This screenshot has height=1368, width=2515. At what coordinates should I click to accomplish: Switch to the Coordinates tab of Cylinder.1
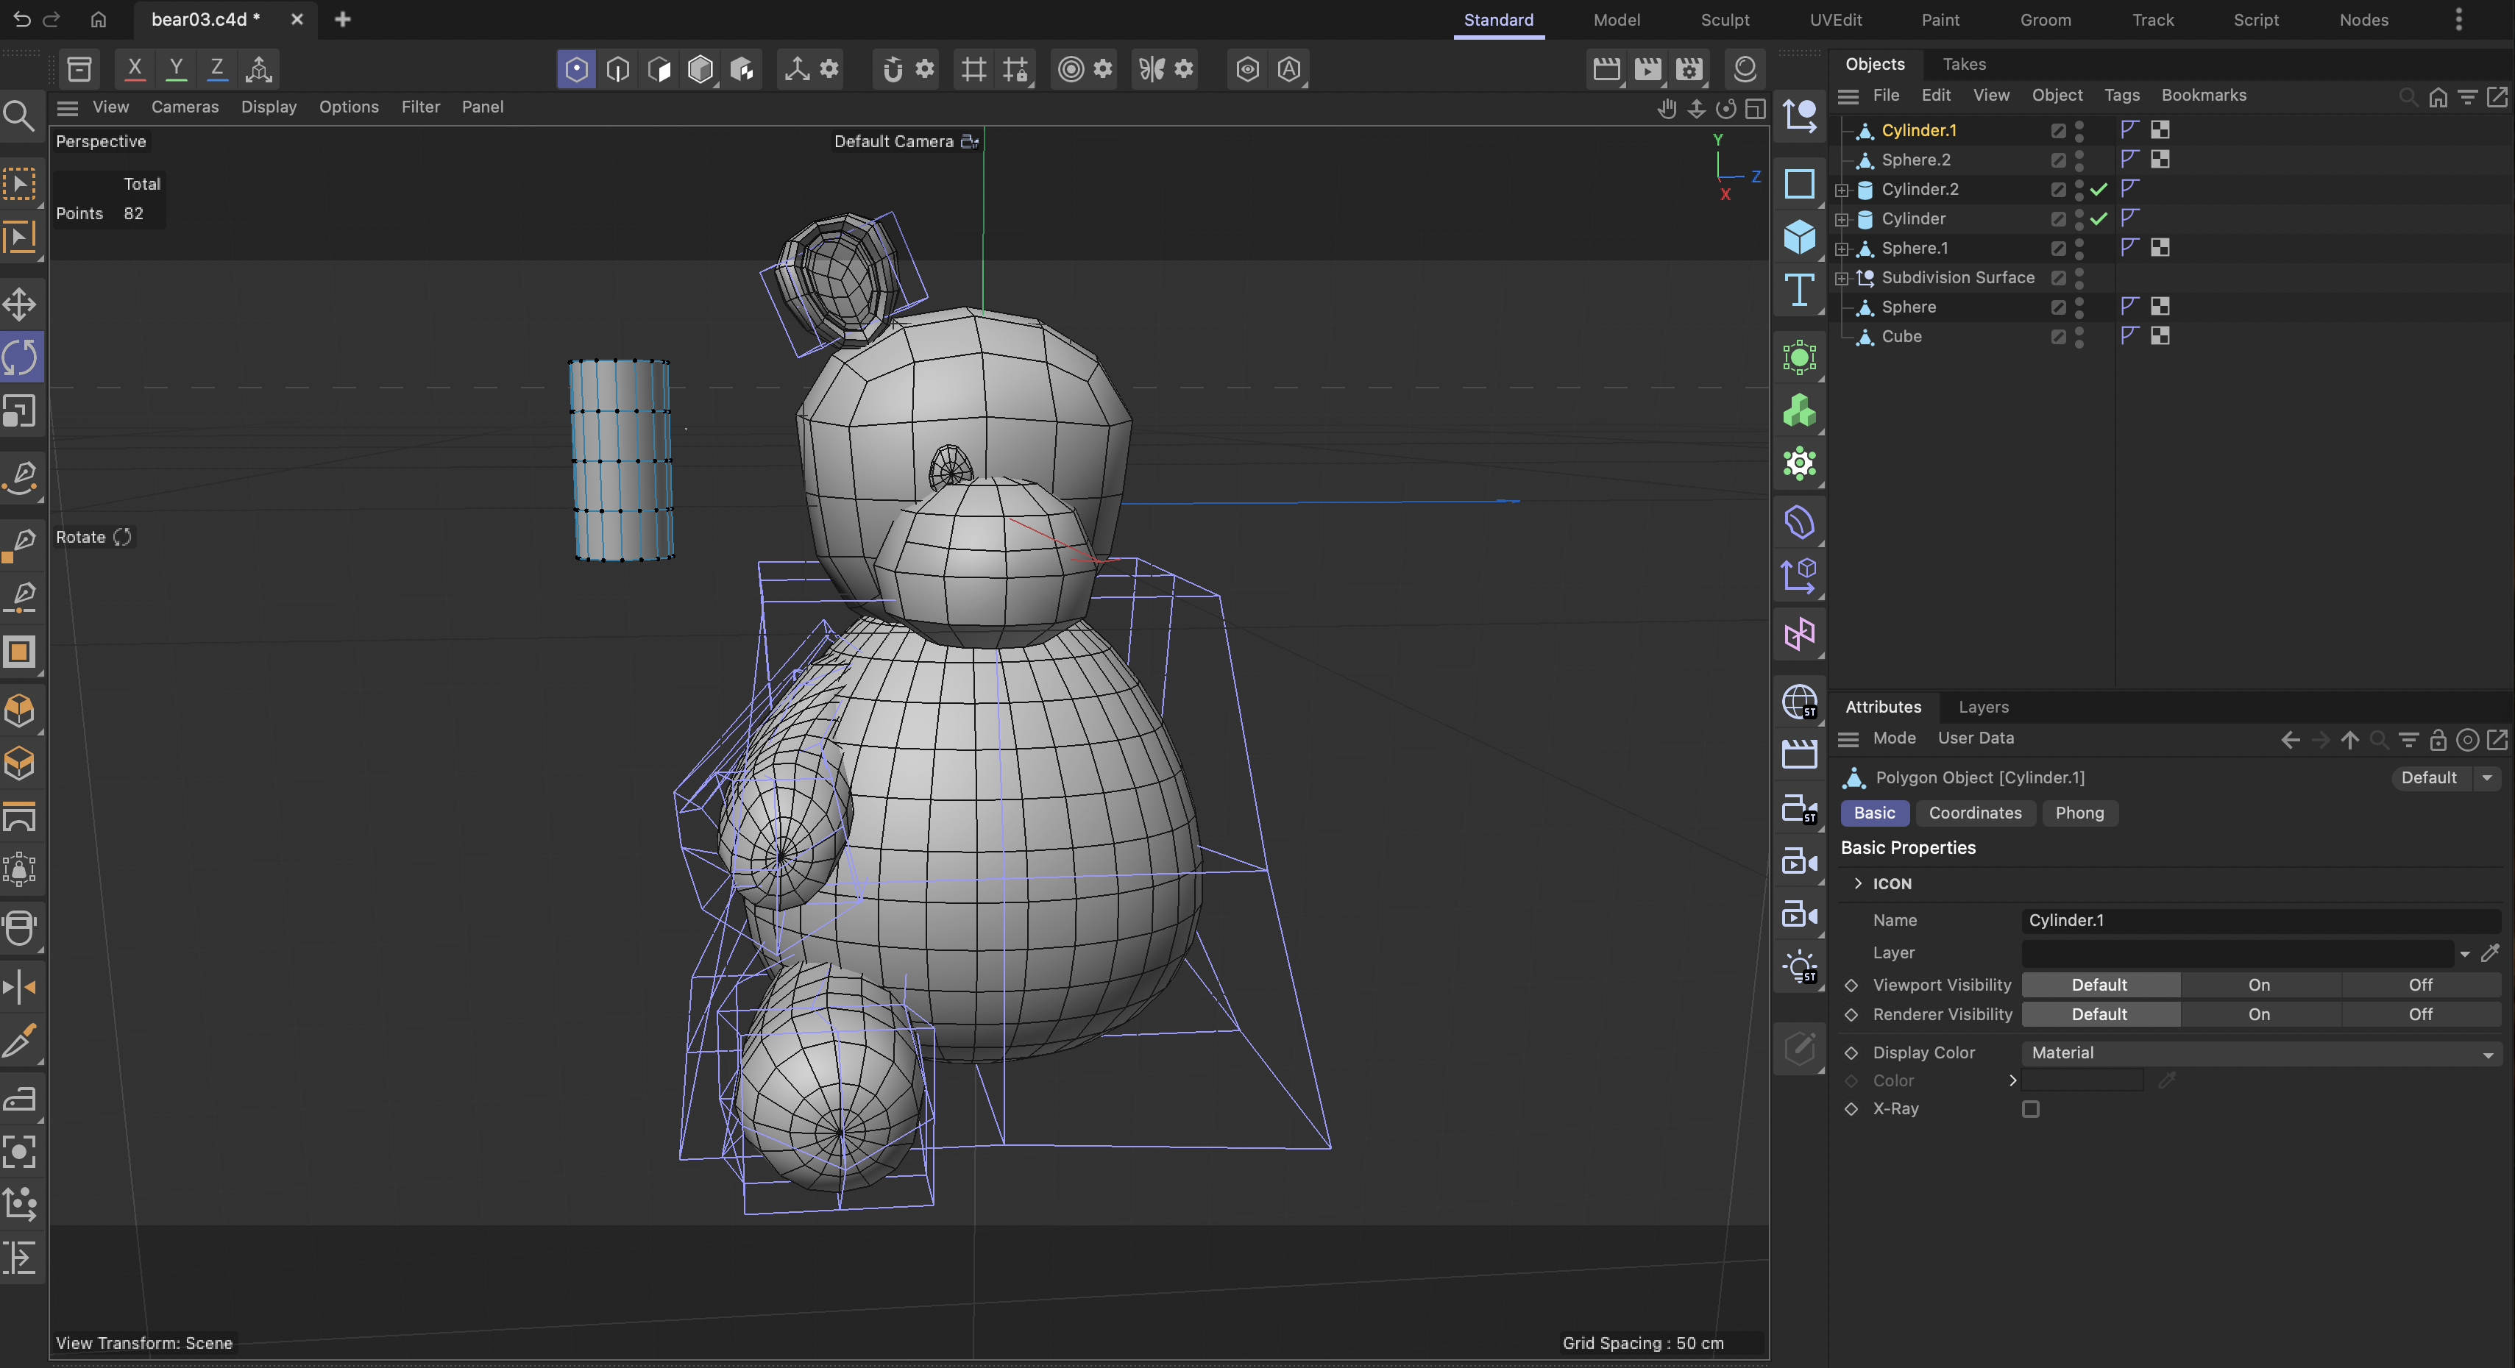(x=1975, y=813)
